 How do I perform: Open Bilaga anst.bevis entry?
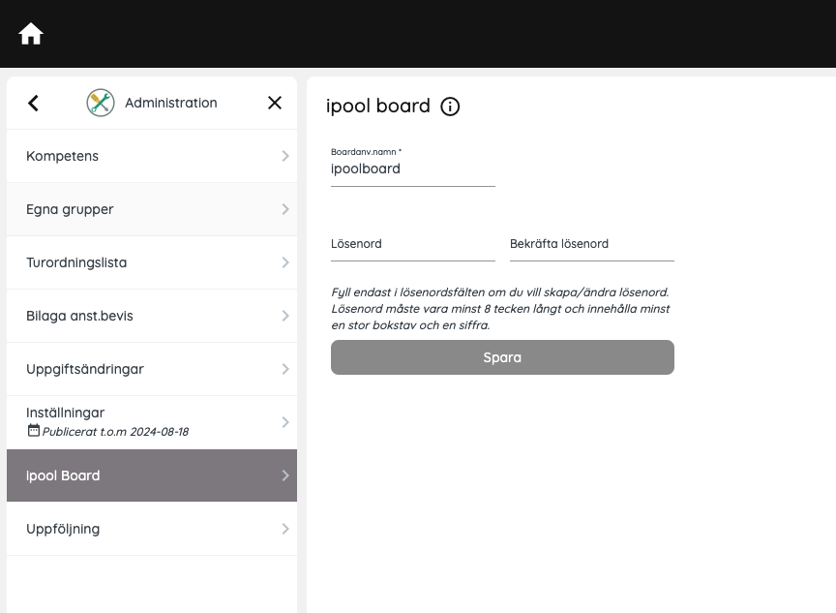tap(152, 316)
